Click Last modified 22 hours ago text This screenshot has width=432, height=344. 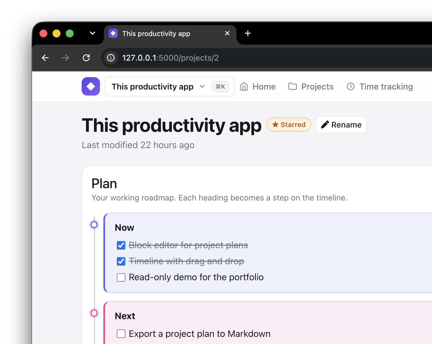pyautogui.click(x=138, y=145)
